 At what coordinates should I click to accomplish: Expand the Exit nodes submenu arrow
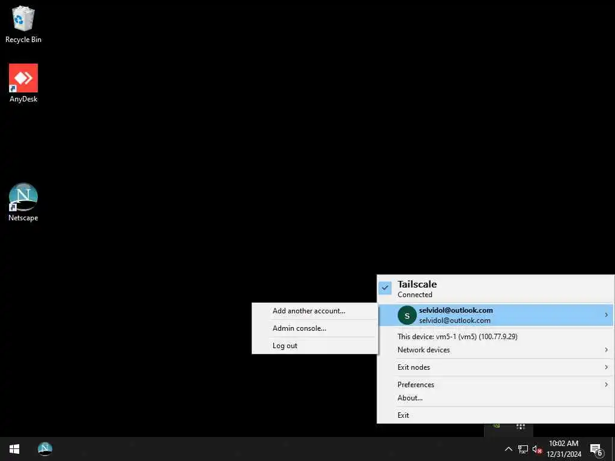click(606, 367)
